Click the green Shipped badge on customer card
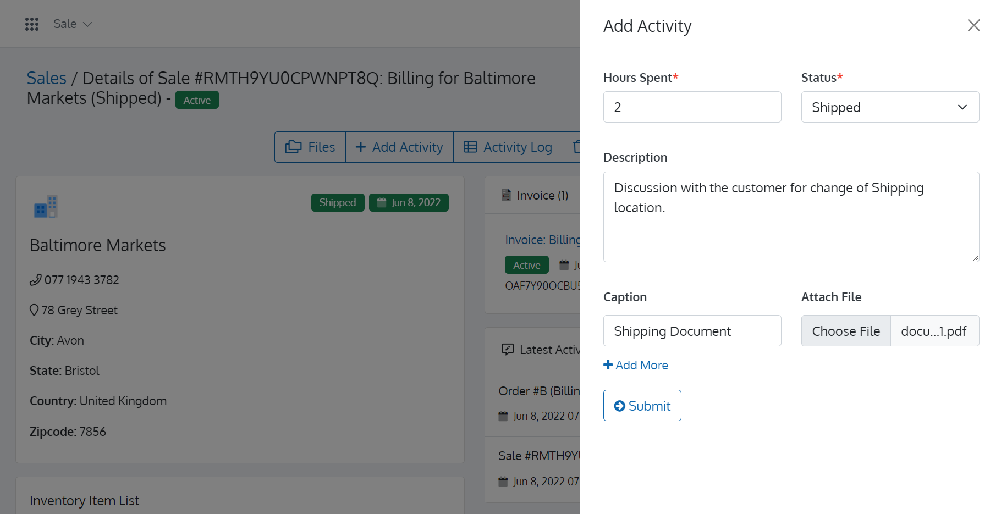Image resolution: width=996 pixels, height=514 pixels. [338, 202]
